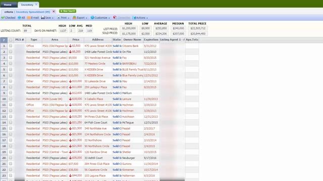The height and width of the screenshot is (181, 323).
Task: Check the box for row 2
Action: [11, 52]
